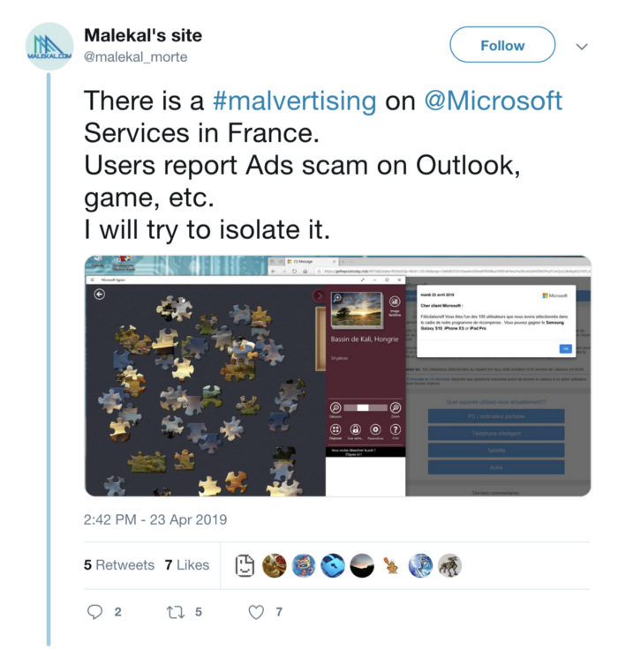Screen dimensions: 618x649
Task: Open the @malekal_morte handle
Action: 135,57
